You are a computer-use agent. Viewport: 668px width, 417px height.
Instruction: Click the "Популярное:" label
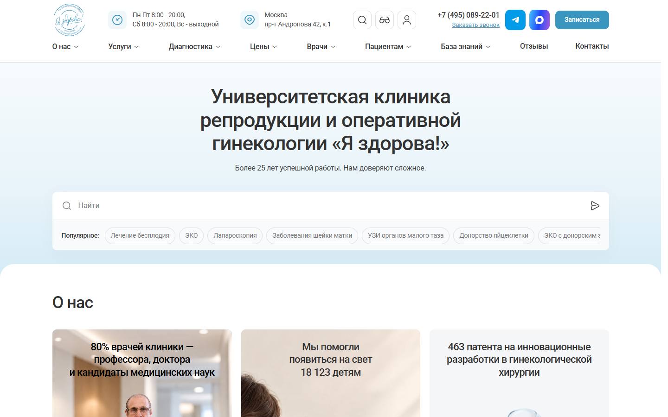pos(80,235)
